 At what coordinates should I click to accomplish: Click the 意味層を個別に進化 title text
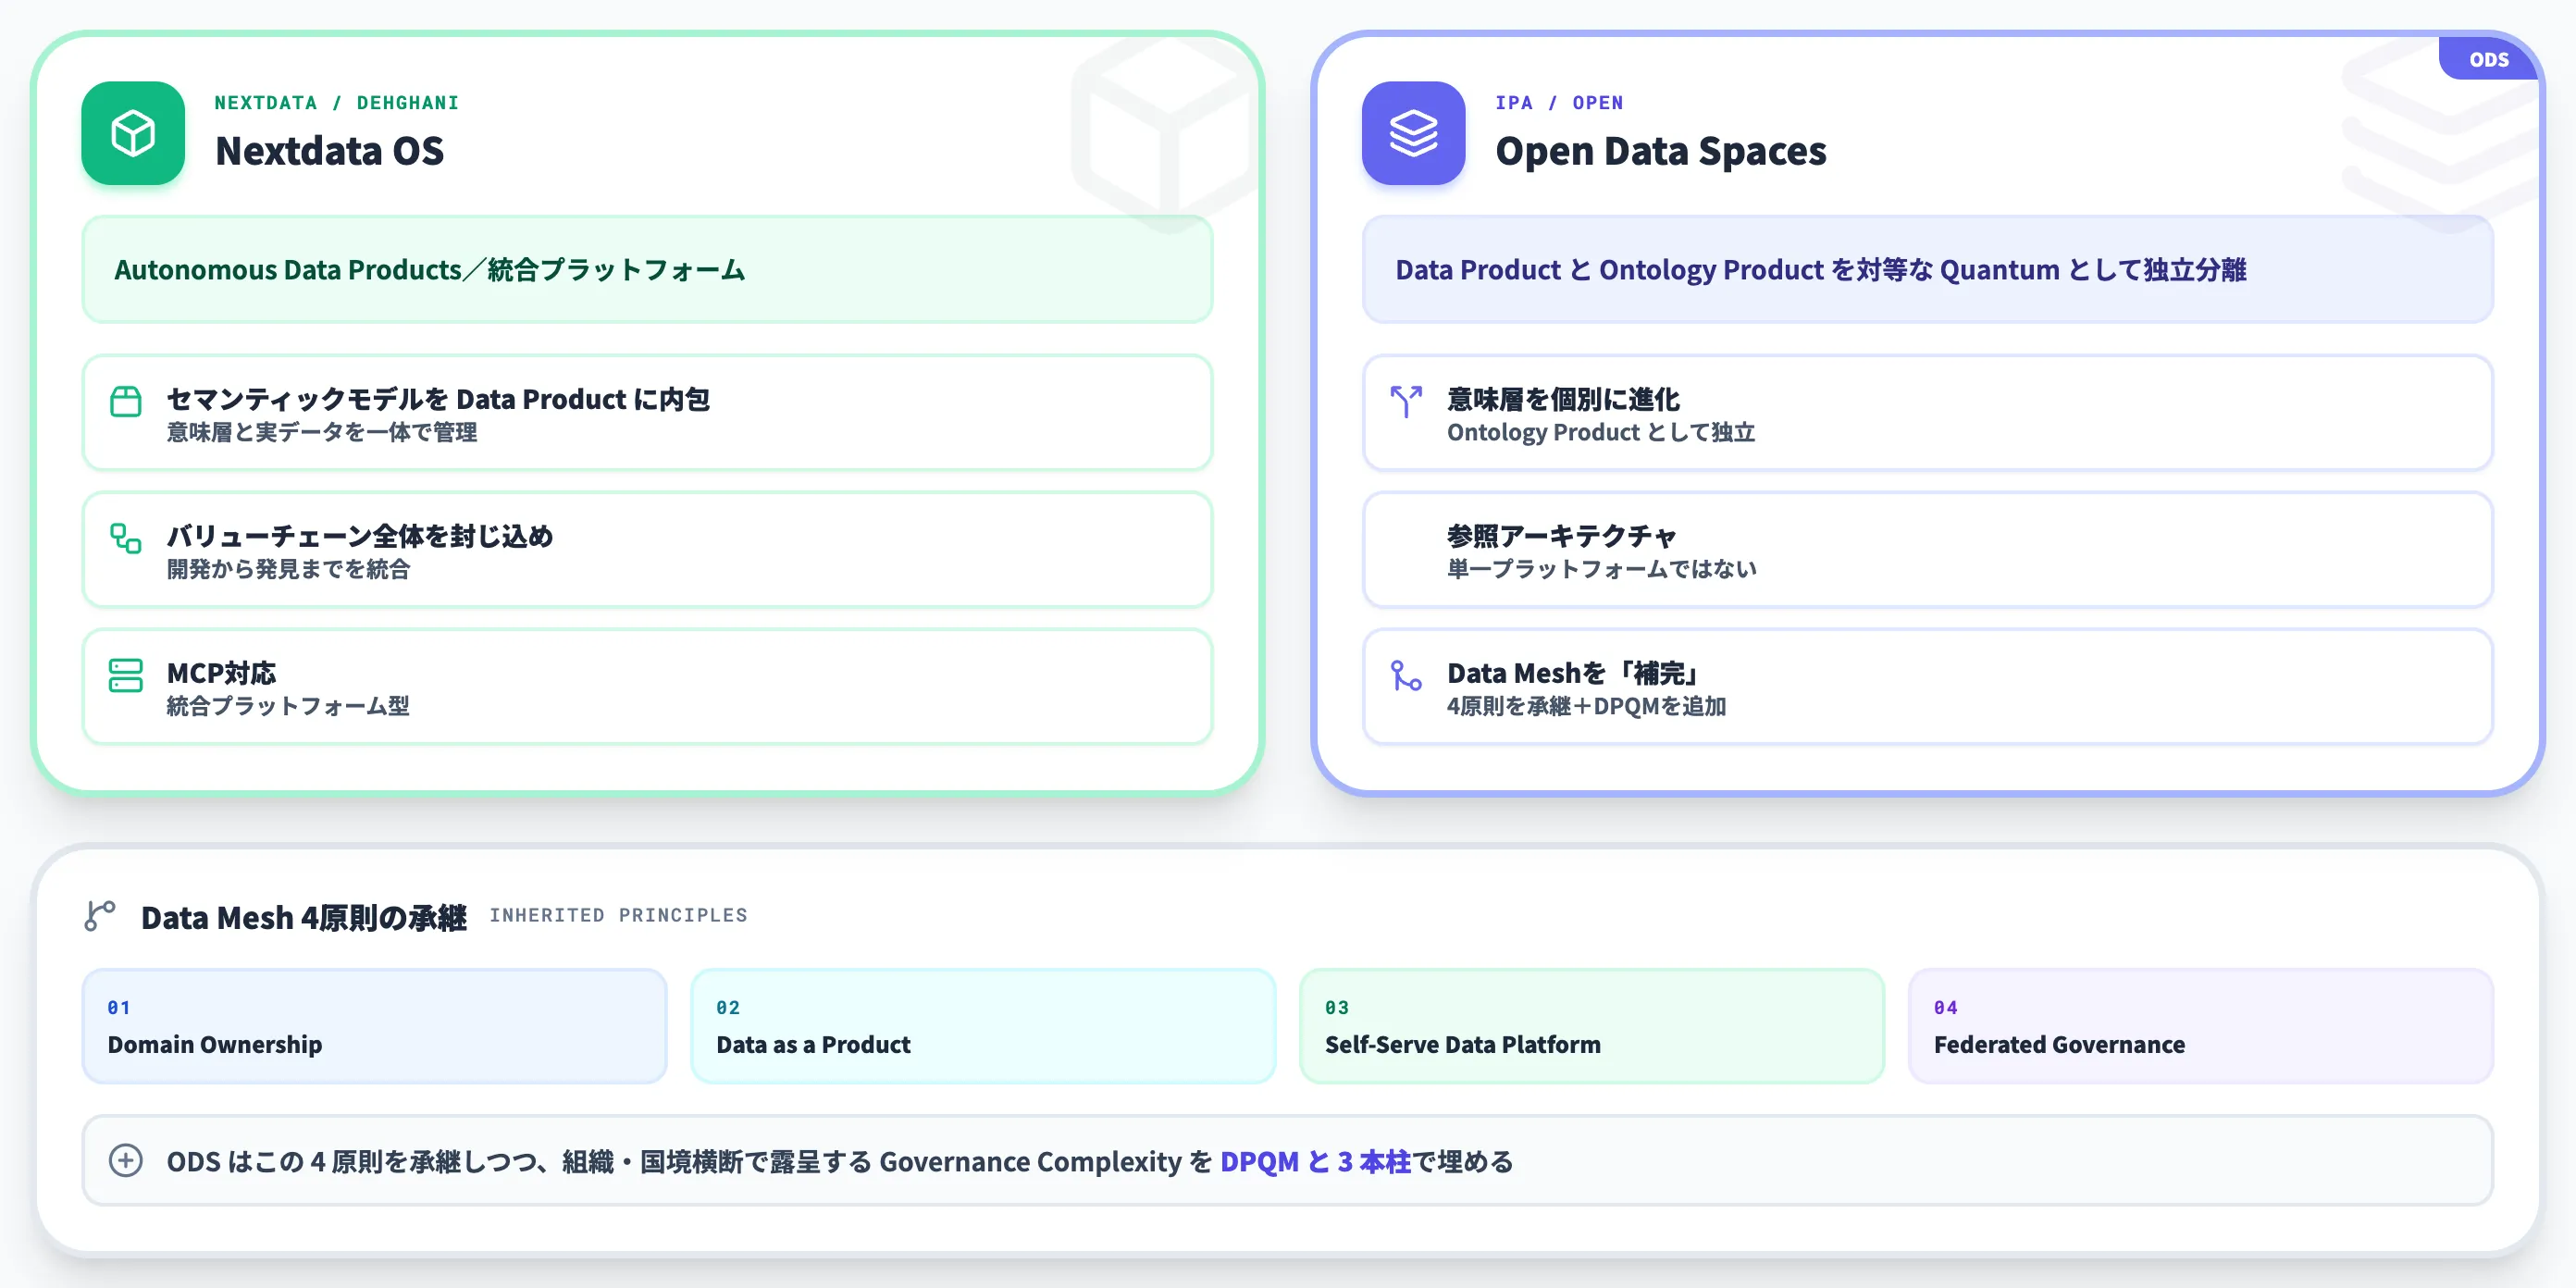pos(1563,399)
